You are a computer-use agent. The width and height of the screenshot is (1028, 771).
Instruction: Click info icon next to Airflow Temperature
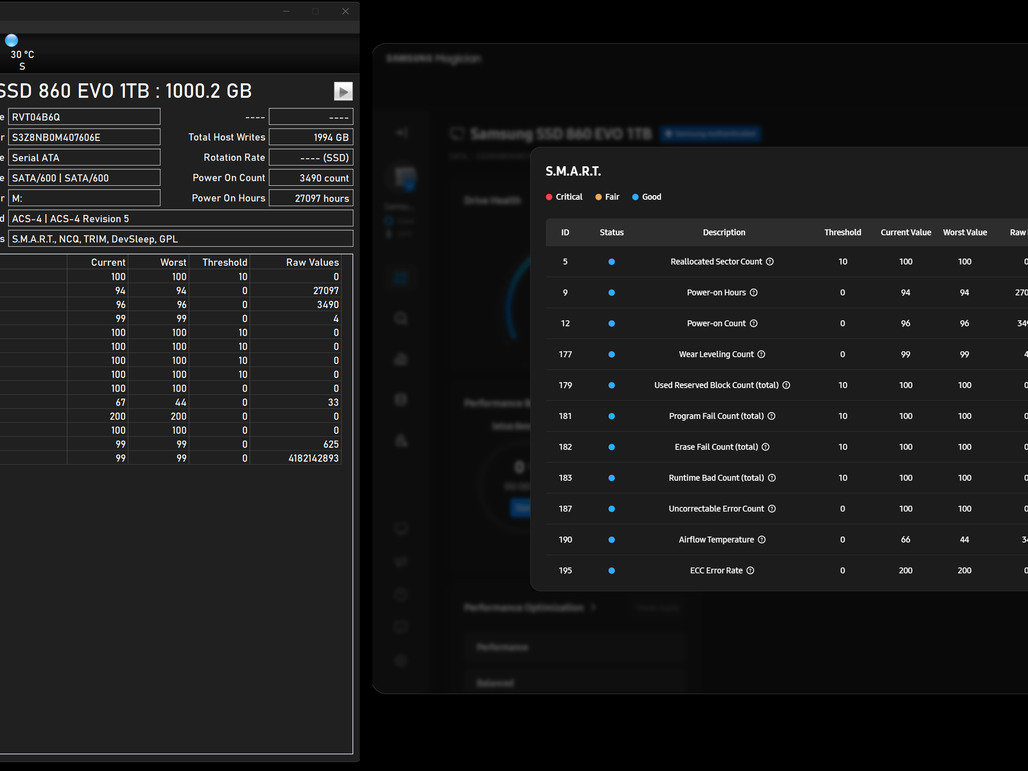[761, 540]
